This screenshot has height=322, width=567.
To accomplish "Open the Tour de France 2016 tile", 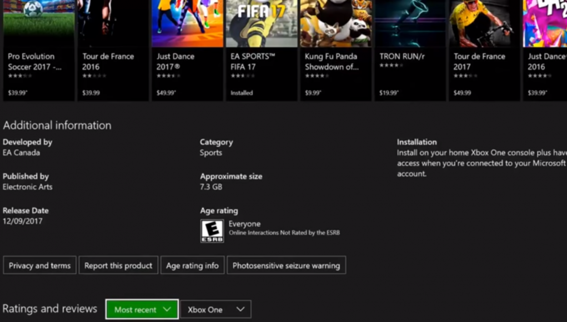I will tap(113, 50).
